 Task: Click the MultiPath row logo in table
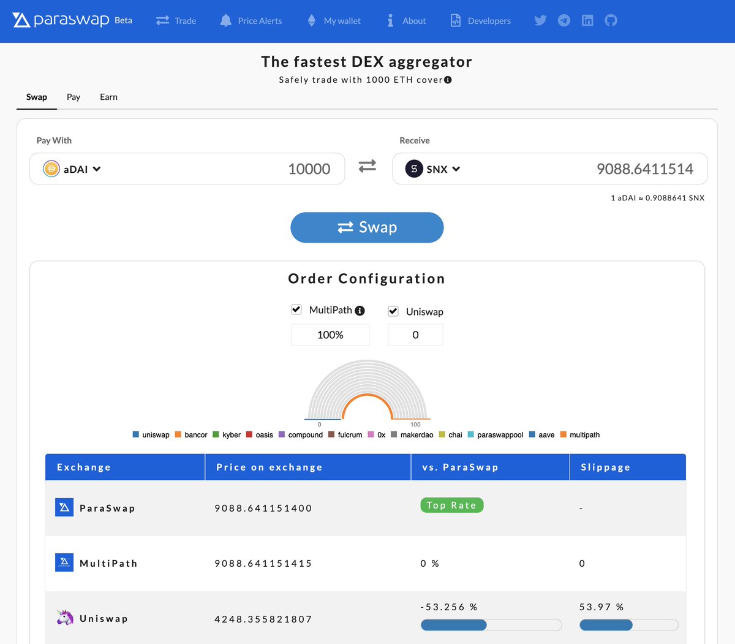pos(64,563)
